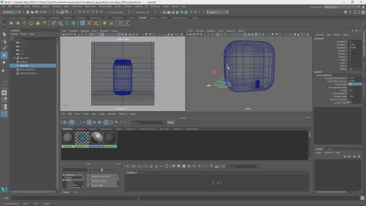Click the New Scene icon
This screenshot has width=366, height=206.
(x=27, y=12)
